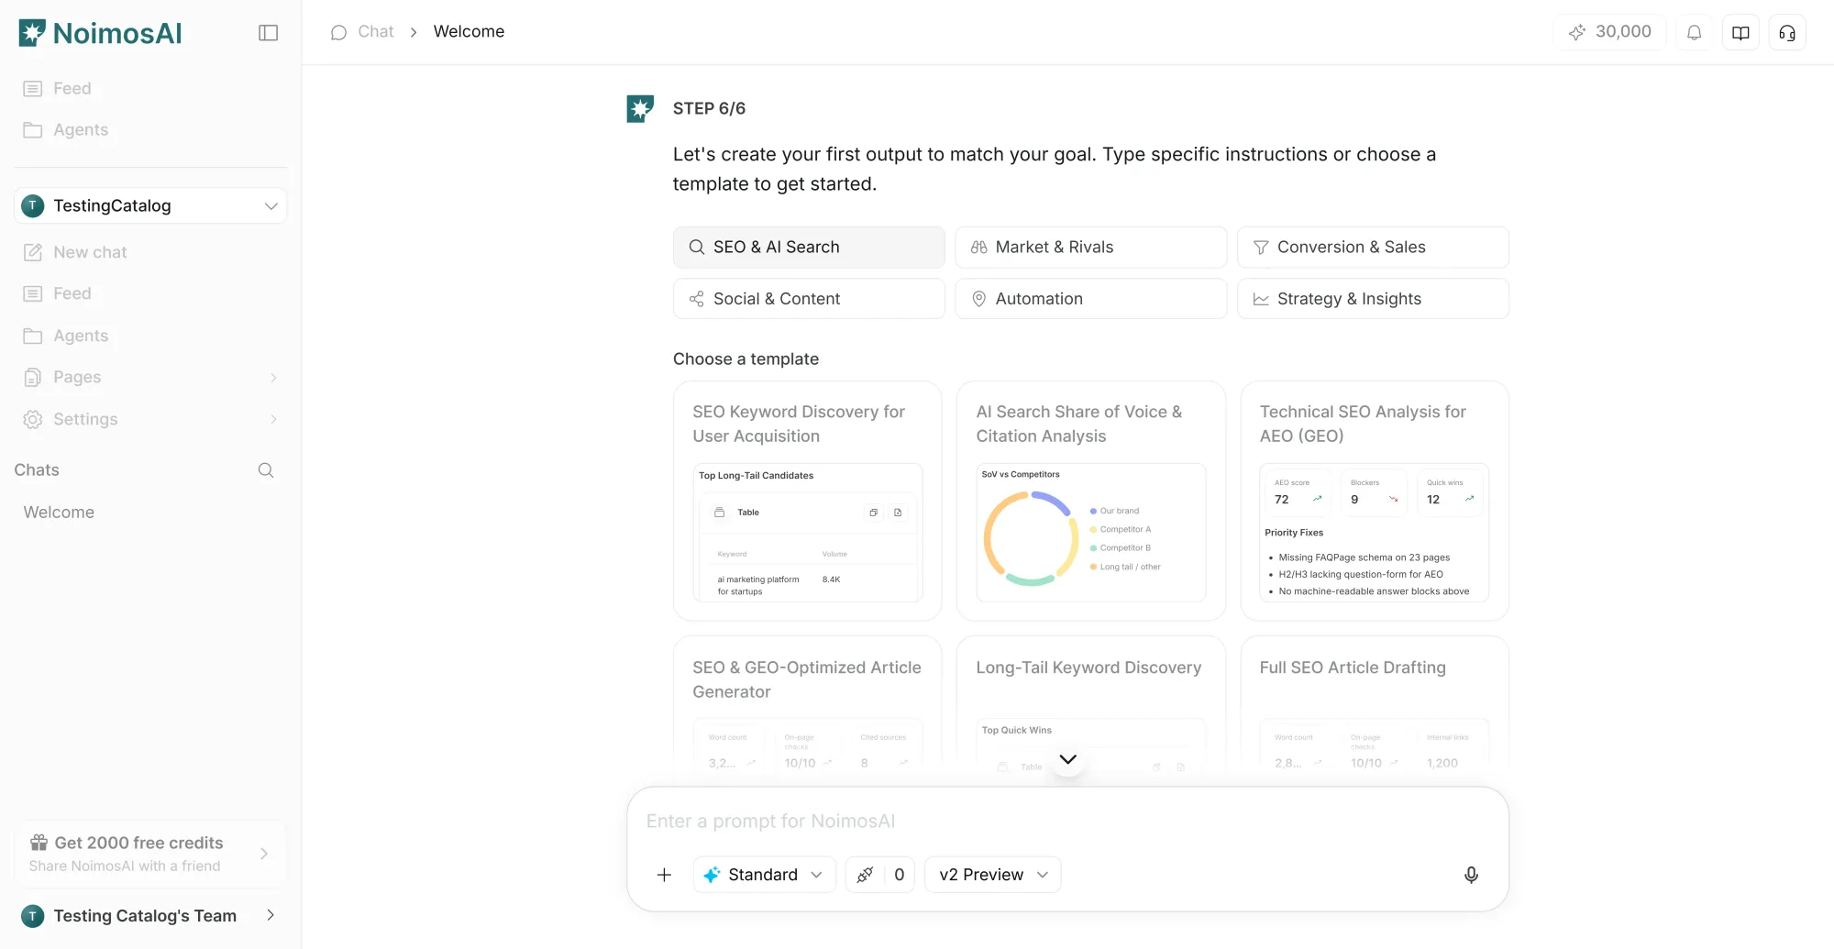Click the Choose a template heading
Screen dimensions: 1834x949
click(x=746, y=359)
